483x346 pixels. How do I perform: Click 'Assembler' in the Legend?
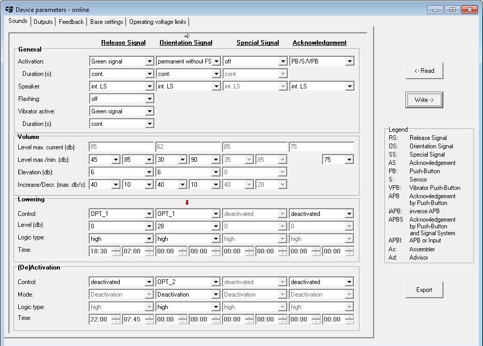click(x=422, y=249)
